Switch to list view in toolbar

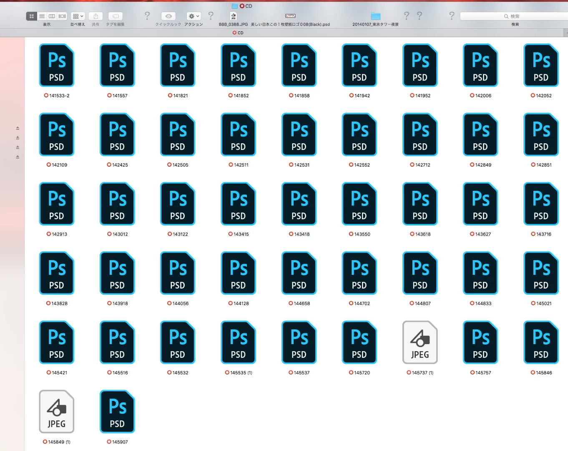point(42,16)
